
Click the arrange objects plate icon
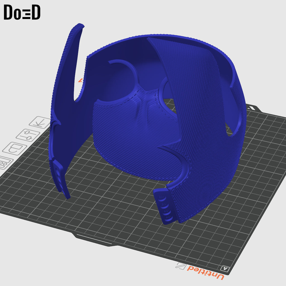(15, 149)
